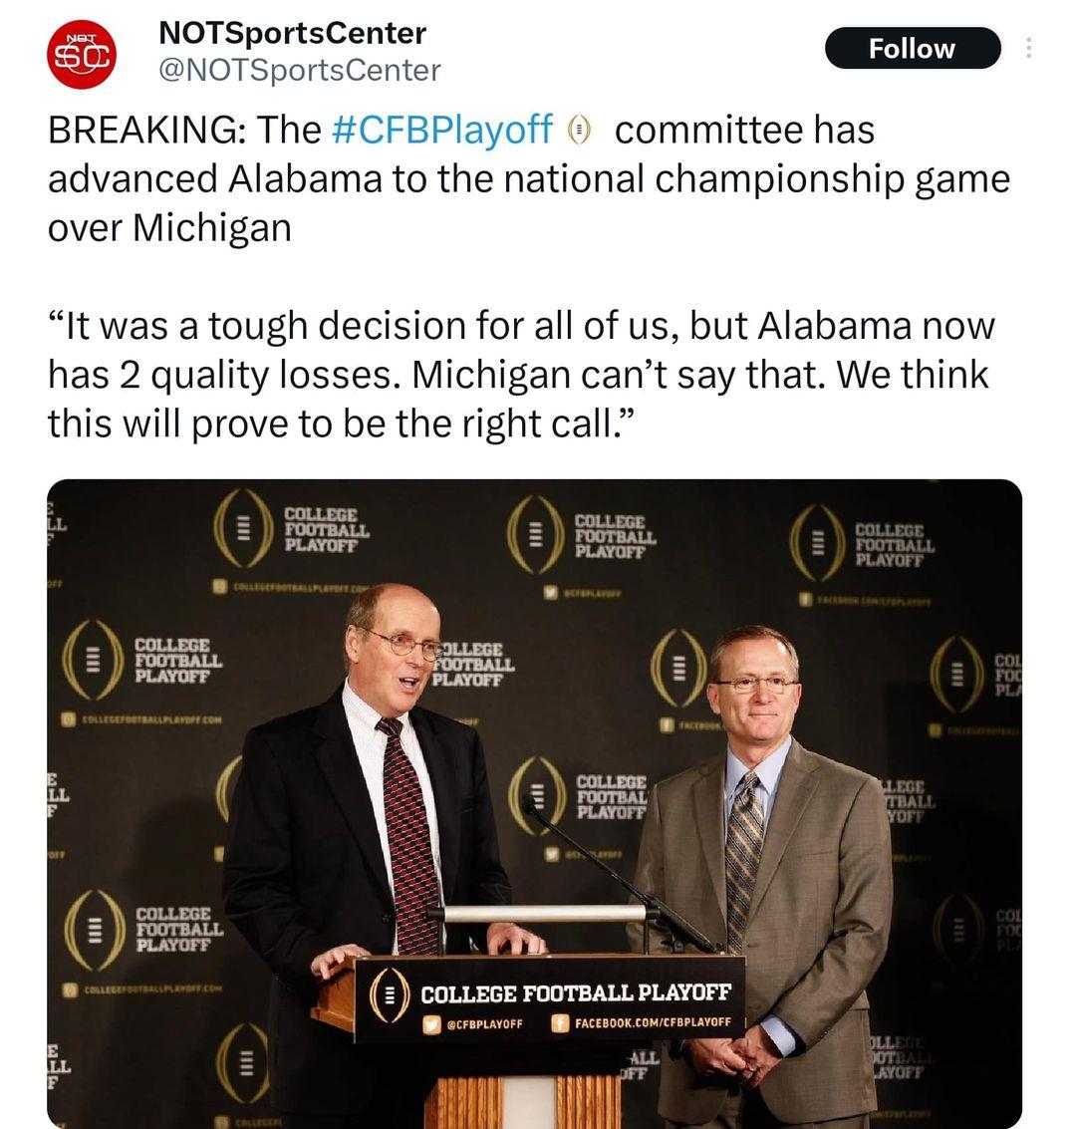Click the @NOTSportsCenter handle
The width and height of the screenshot is (1076, 1129).
(x=300, y=70)
